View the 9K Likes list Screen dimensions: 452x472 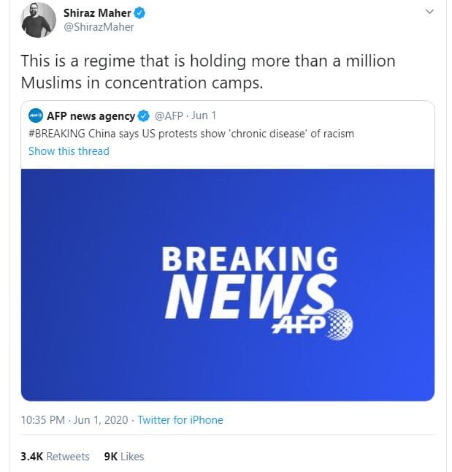124,457
